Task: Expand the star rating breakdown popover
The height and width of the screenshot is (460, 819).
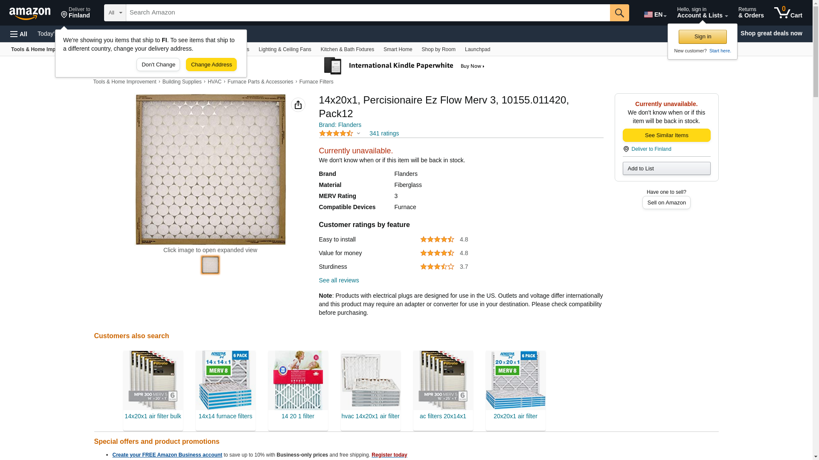Action: click(x=358, y=133)
